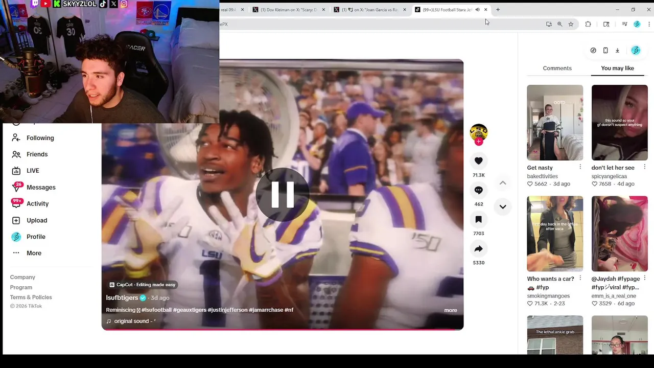
Task: Open the TikTok coins icon in the header
Action: pyautogui.click(x=593, y=51)
